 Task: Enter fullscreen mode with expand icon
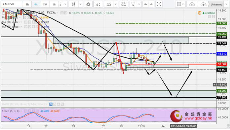click(159, 4)
